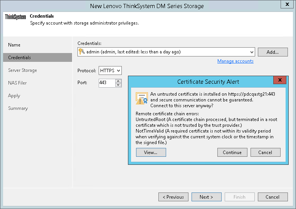Click the 'UntrustedRoot' error line

click(206, 122)
